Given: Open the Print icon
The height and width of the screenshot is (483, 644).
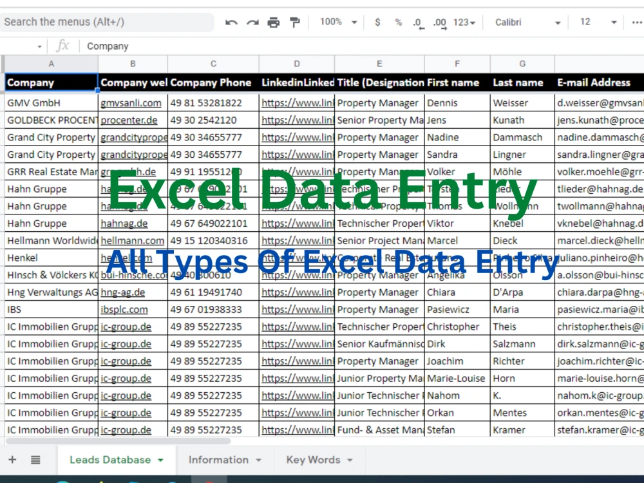Looking at the screenshot, I should click(x=273, y=21).
